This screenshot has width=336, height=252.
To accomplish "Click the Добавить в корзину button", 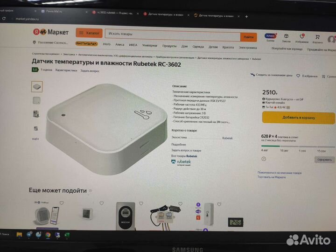I will point(299,118).
